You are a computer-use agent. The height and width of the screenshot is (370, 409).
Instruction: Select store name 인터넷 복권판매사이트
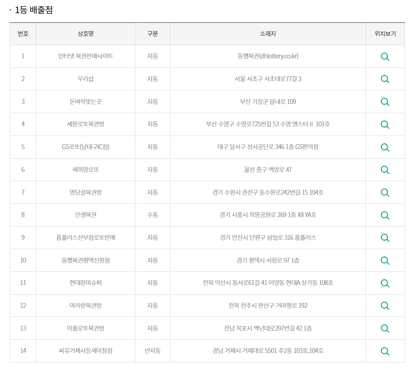[86, 56]
